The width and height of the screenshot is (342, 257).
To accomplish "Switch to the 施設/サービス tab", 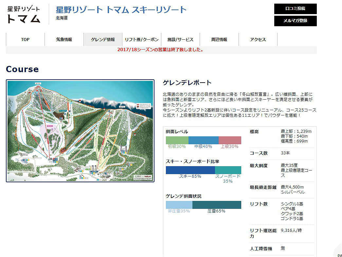I will coord(180,40).
